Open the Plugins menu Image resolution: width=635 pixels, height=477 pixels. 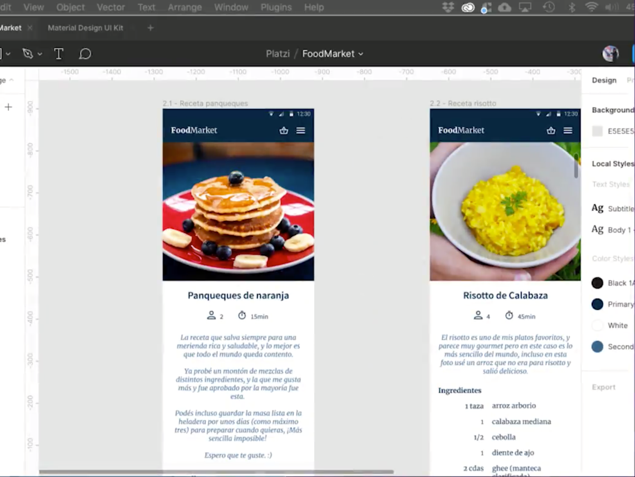coord(276,7)
